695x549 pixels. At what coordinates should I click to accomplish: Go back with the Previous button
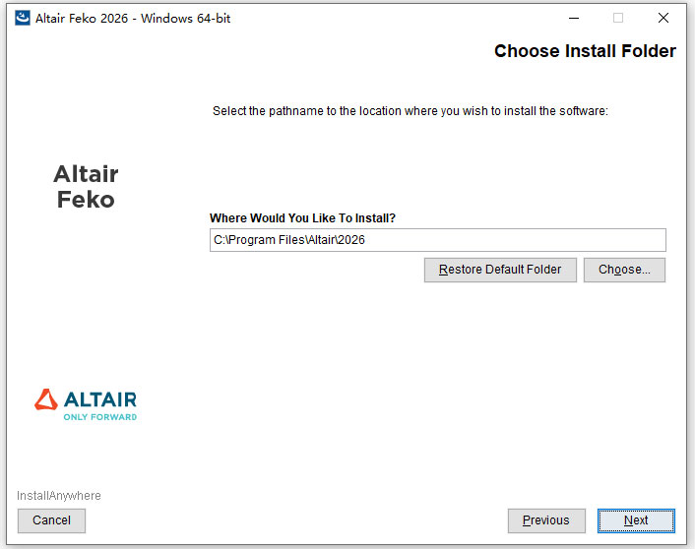546,520
